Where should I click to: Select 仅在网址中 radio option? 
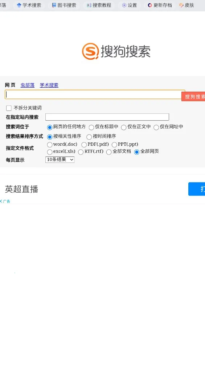tap(156, 127)
